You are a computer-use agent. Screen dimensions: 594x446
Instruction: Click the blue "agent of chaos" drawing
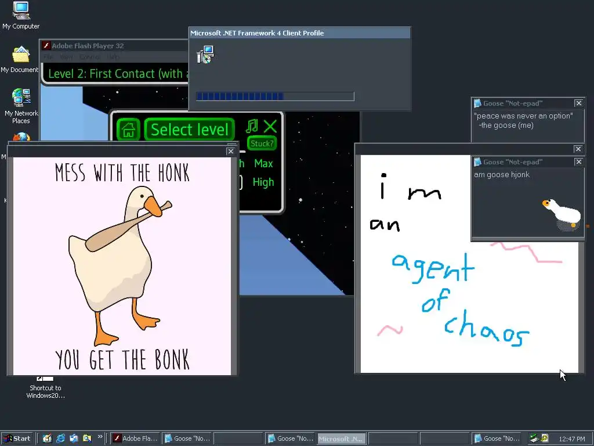point(460,300)
